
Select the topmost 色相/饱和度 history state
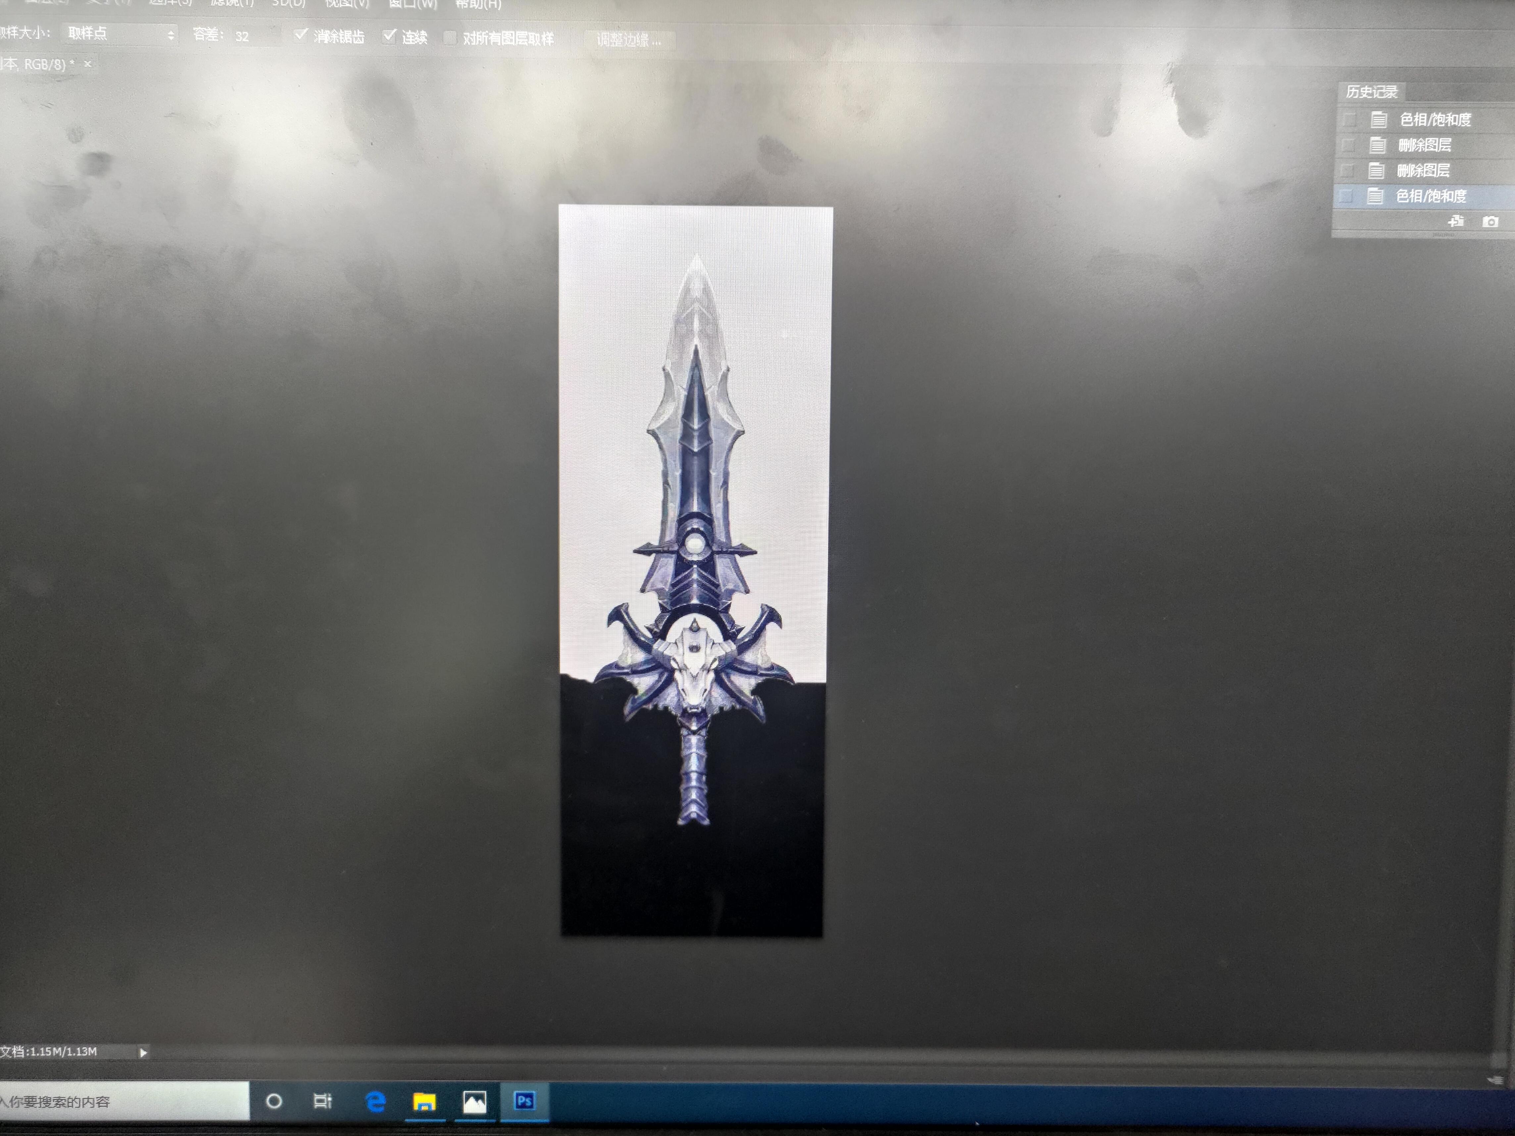coord(1427,120)
